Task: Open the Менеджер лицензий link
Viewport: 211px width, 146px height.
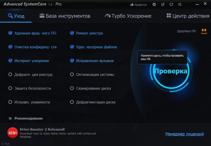Action: pyautogui.click(x=185, y=134)
